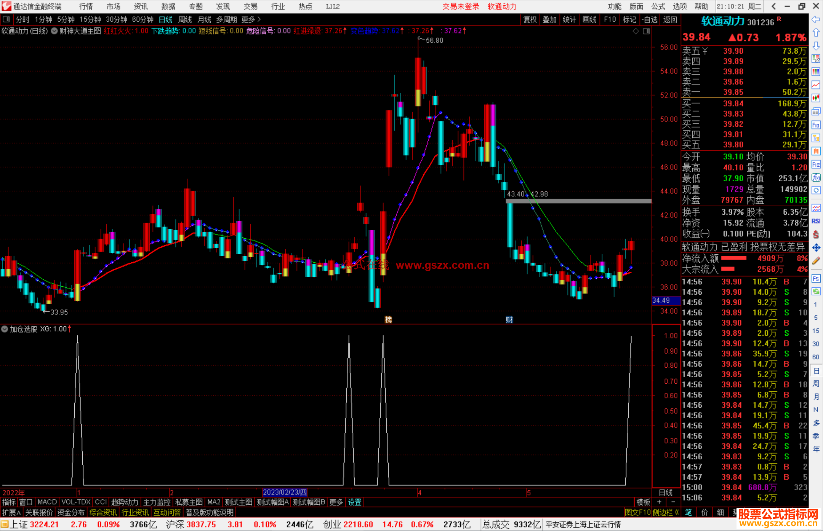Toggle the panel layout icon left of 分时
Viewport: 823px width, 531px height.
[x=6, y=19]
